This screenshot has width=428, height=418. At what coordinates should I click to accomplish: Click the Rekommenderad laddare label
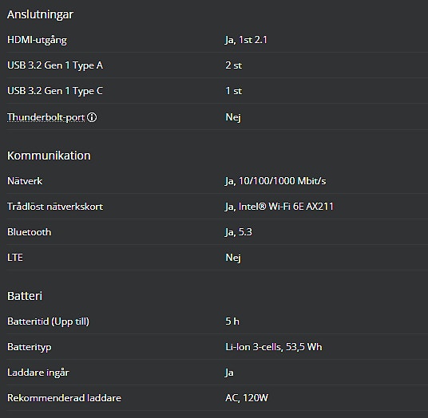(64, 398)
